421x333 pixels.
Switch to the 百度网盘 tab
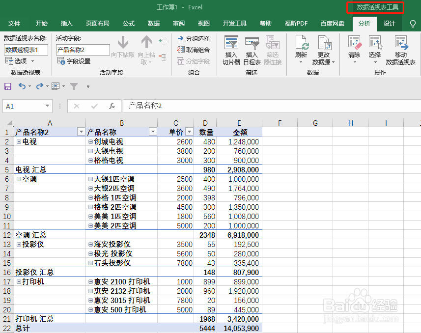(x=333, y=24)
